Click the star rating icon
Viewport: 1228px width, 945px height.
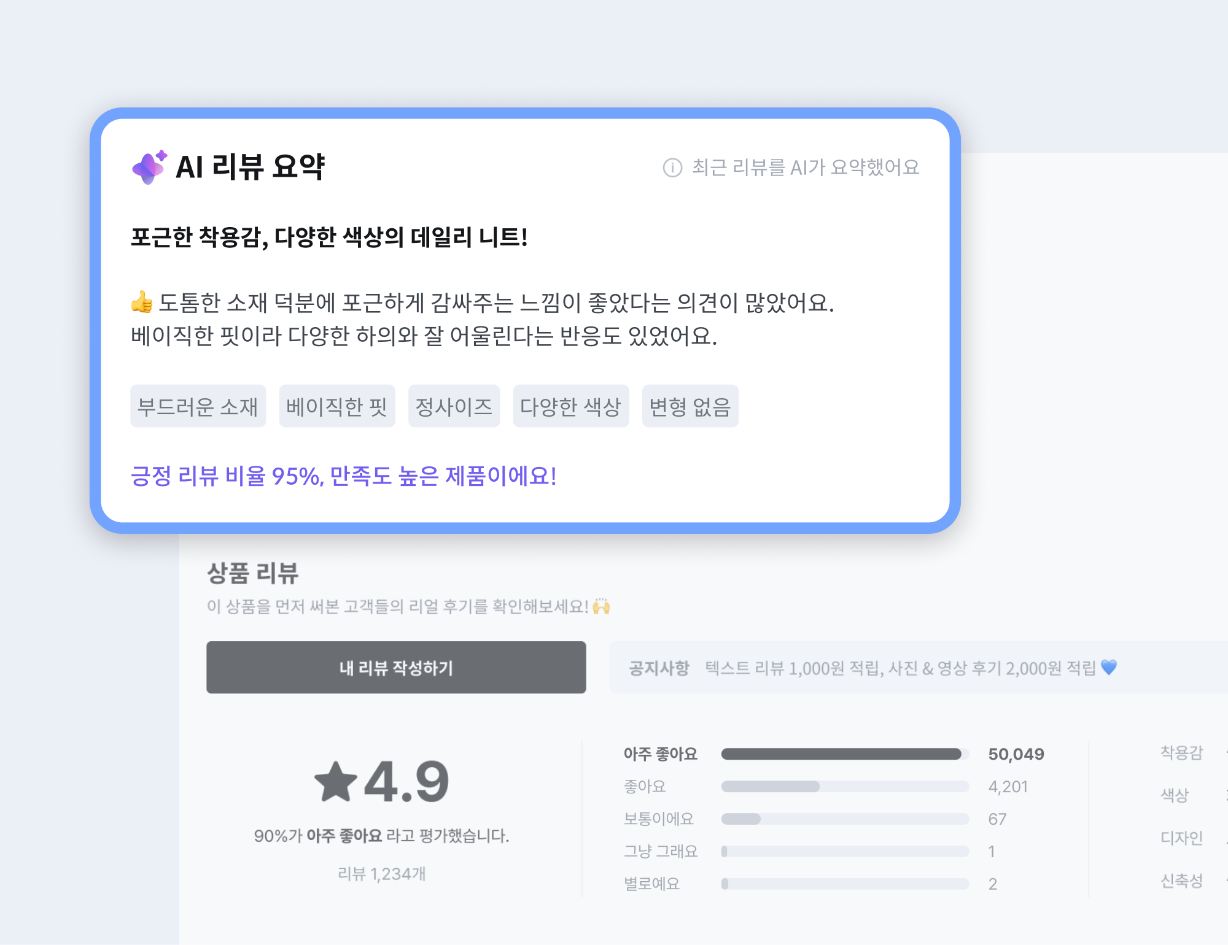(335, 782)
